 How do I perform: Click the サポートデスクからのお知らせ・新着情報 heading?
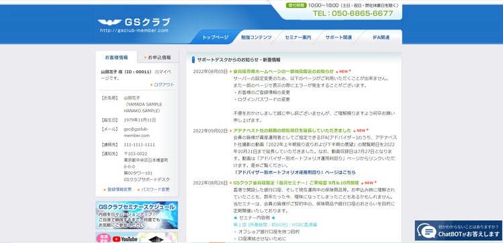(238, 60)
